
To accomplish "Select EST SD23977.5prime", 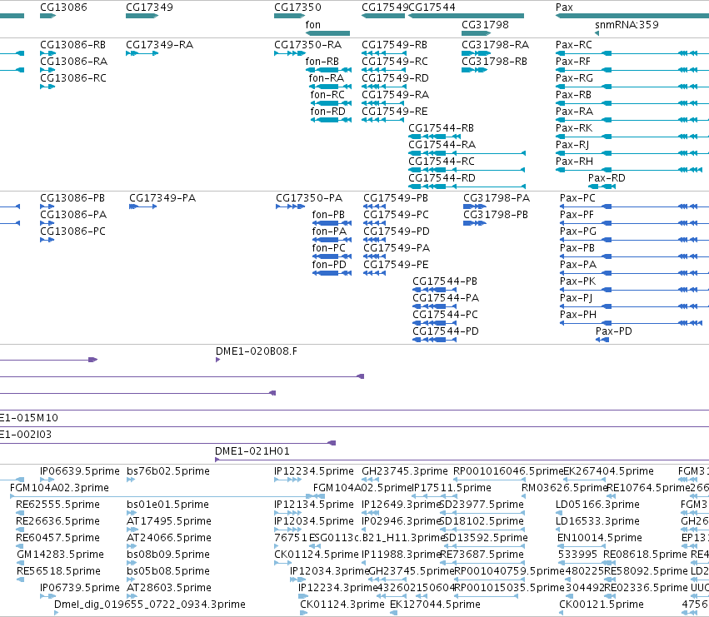I will click(482, 505).
